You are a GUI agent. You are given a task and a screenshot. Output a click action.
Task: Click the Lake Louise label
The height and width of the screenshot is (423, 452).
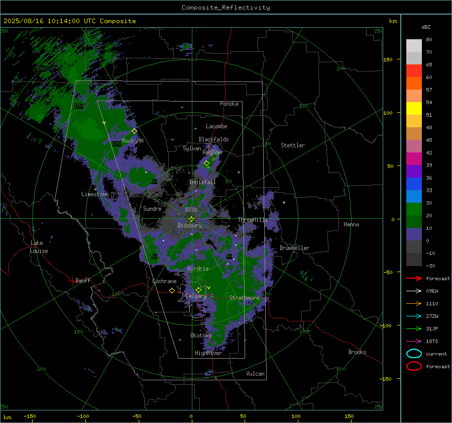tap(39, 247)
